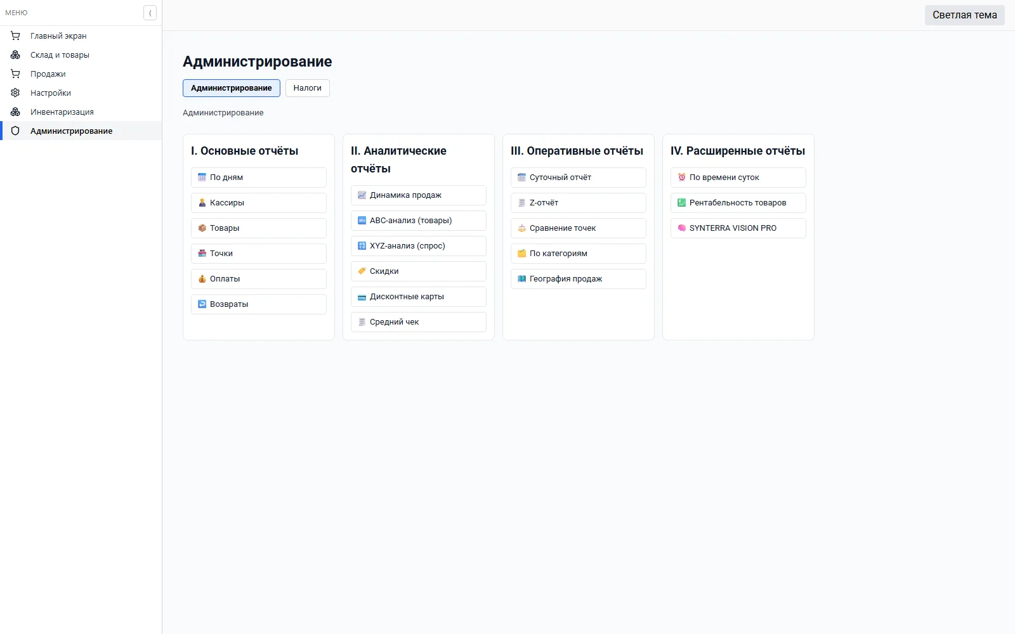Toggle the Светлая тема button

pyautogui.click(x=965, y=15)
